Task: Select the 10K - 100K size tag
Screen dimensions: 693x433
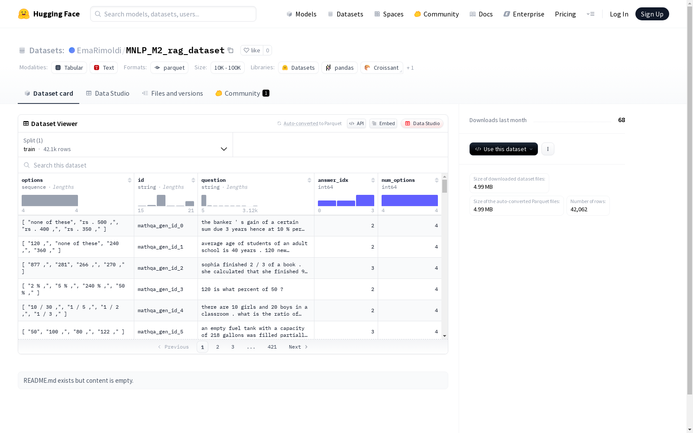Action: pyautogui.click(x=227, y=68)
